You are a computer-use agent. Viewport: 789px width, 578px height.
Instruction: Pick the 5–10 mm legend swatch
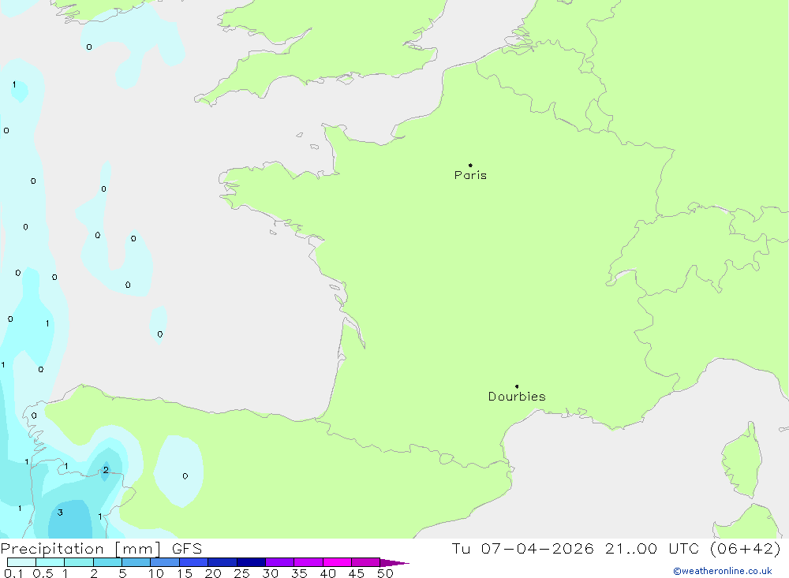click(x=136, y=562)
